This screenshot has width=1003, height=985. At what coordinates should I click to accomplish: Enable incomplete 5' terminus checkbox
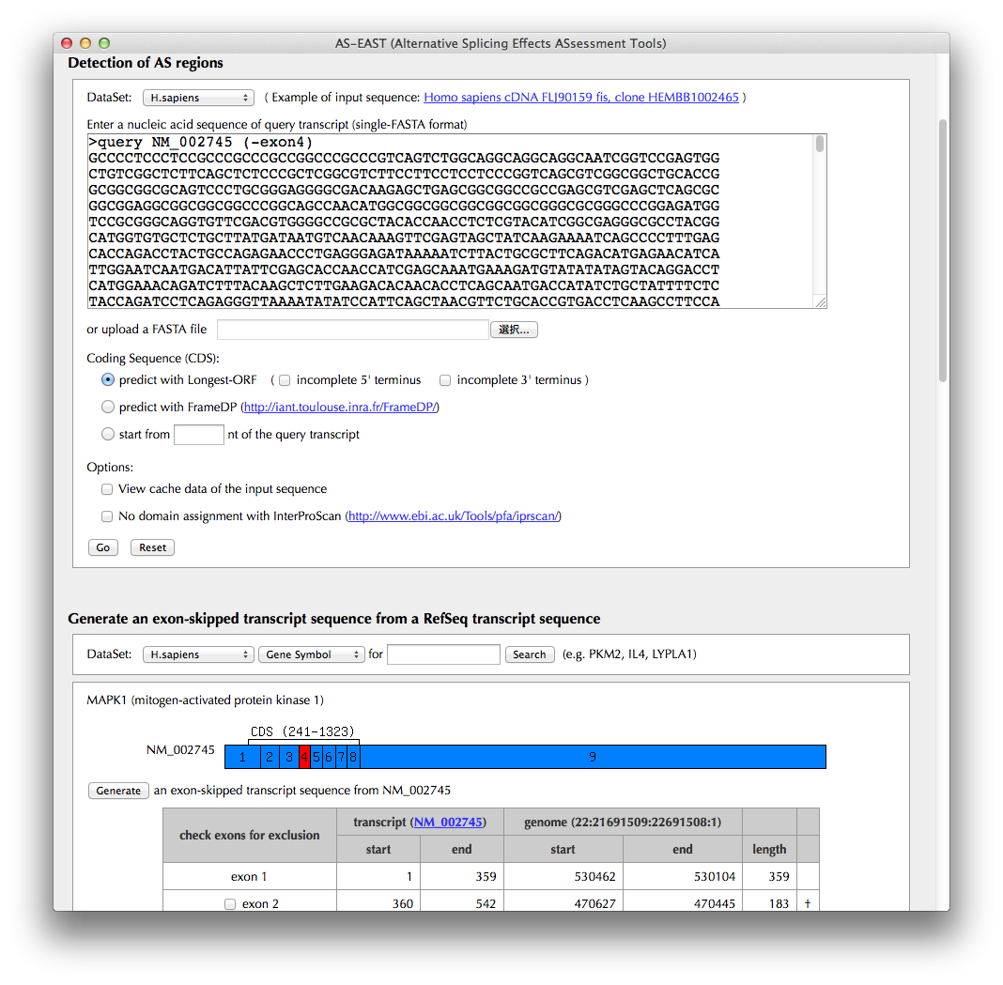click(x=285, y=380)
